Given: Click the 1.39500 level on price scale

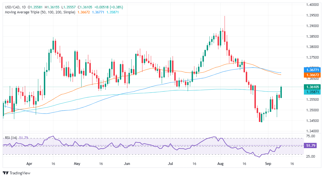Looking at the screenshot, I should (313, 15).
